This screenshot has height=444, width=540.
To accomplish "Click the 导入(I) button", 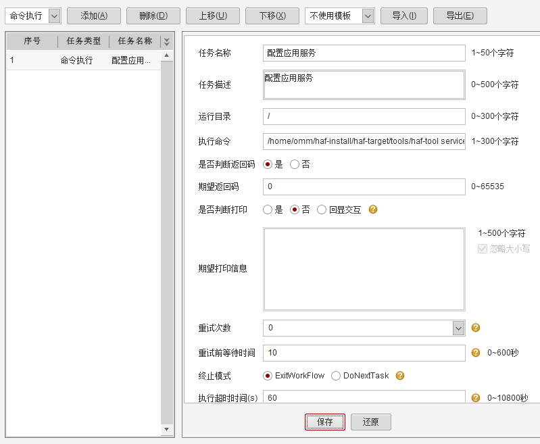I will click(x=404, y=16).
